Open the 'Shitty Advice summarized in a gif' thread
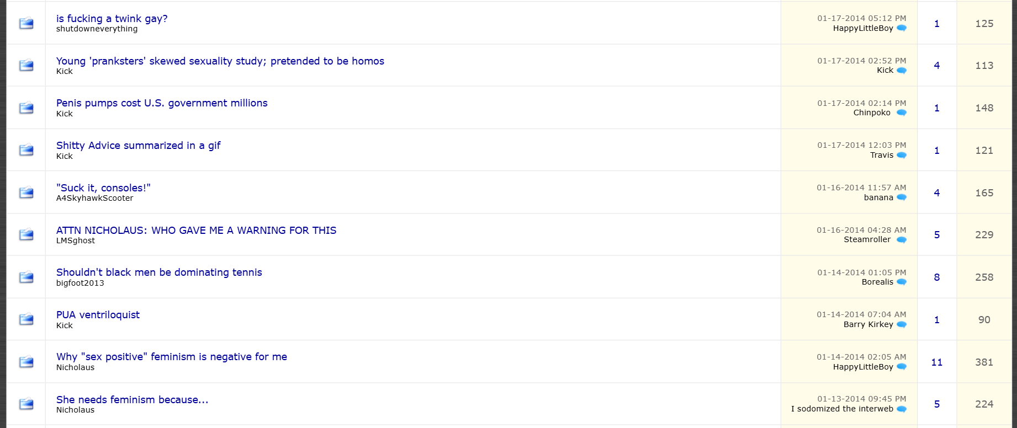The height and width of the screenshot is (428, 1017). point(138,146)
